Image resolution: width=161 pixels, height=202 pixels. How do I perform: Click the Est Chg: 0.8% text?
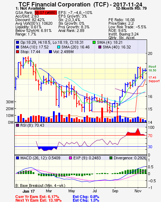click(86, 197)
